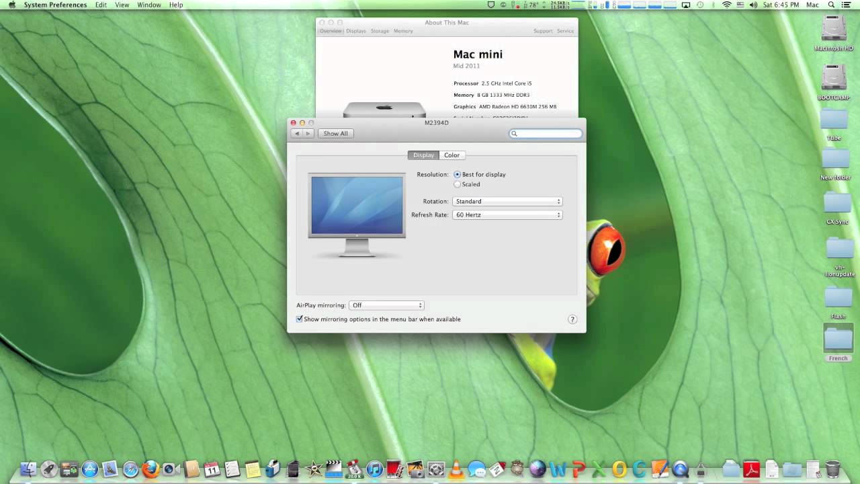
Task: Open Messages speech bubble icon
Action: coord(476,469)
